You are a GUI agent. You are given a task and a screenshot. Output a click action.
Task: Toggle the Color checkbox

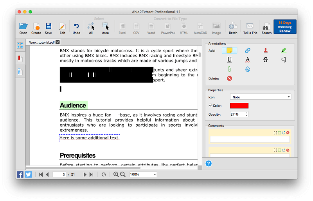click(210, 106)
